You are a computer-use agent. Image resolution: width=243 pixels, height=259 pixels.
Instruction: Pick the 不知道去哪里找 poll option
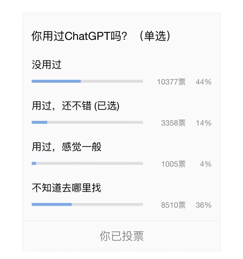point(67,188)
